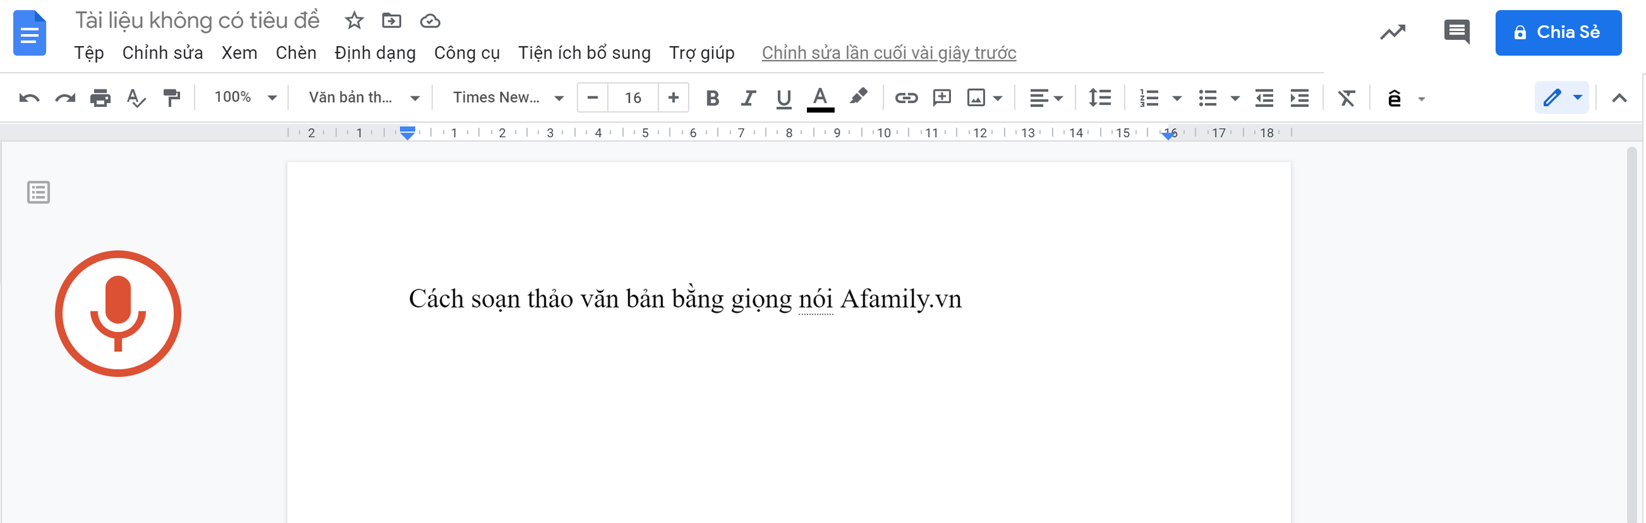Viewport: 1646px width, 523px height.
Task: Open the 100% zoom dropdown
Action: (x=245, y=98)
